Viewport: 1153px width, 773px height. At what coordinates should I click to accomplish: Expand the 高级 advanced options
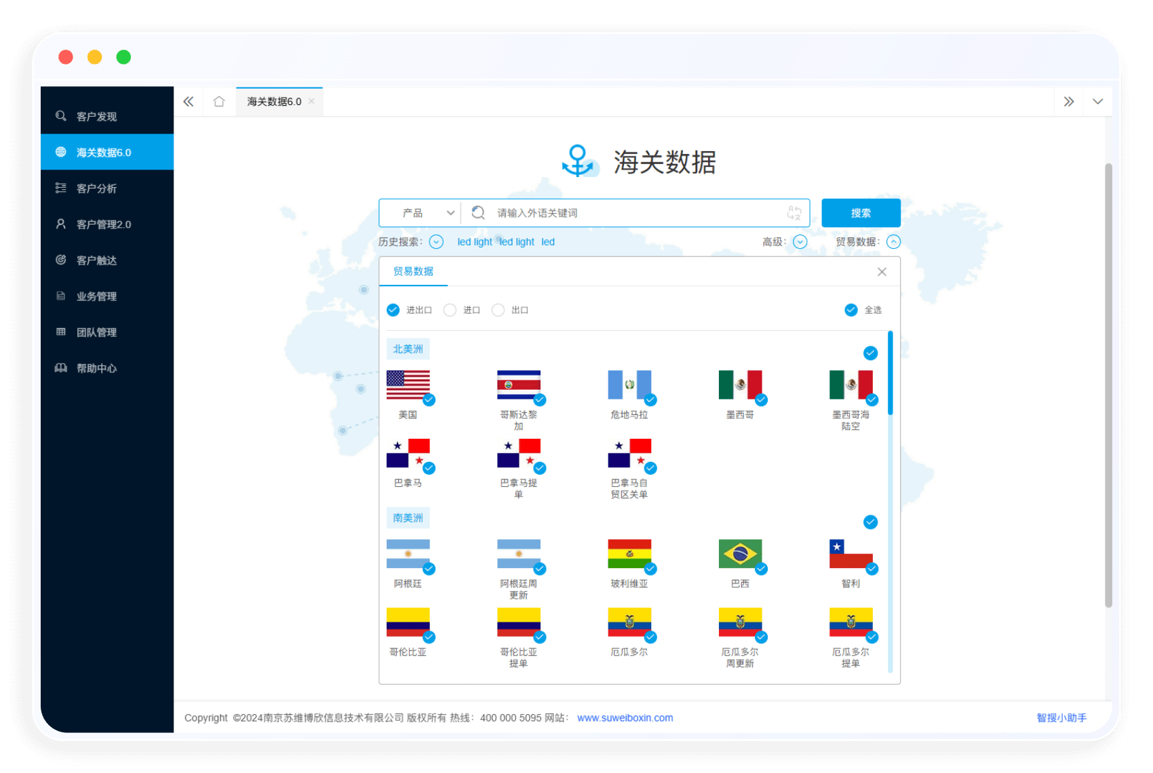pyautogui.click(x=800, y=242)
